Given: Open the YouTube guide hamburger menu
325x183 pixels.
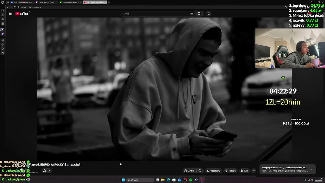Looking at the screenshot, I should 10,14.
